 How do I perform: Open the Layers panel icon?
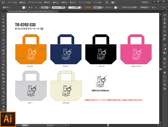click(x=165, y=73)
